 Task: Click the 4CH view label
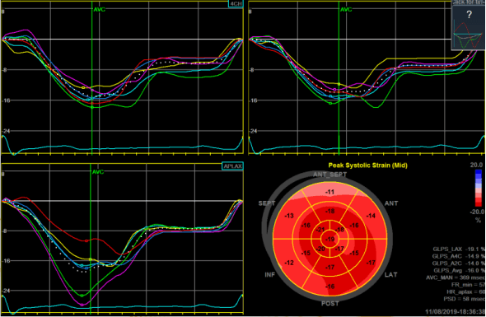tap(236, 4)
